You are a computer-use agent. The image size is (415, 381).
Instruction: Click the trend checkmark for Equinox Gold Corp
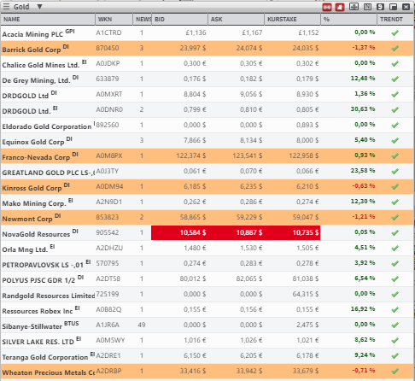click(395, 141)
